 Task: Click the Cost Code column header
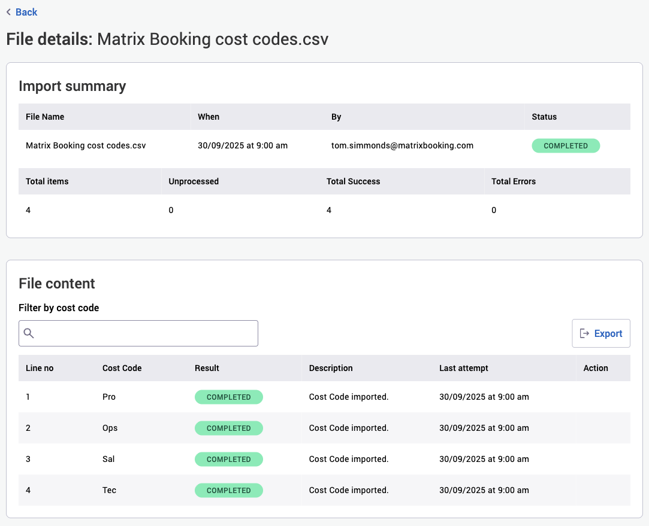click(x=122, y=368)
